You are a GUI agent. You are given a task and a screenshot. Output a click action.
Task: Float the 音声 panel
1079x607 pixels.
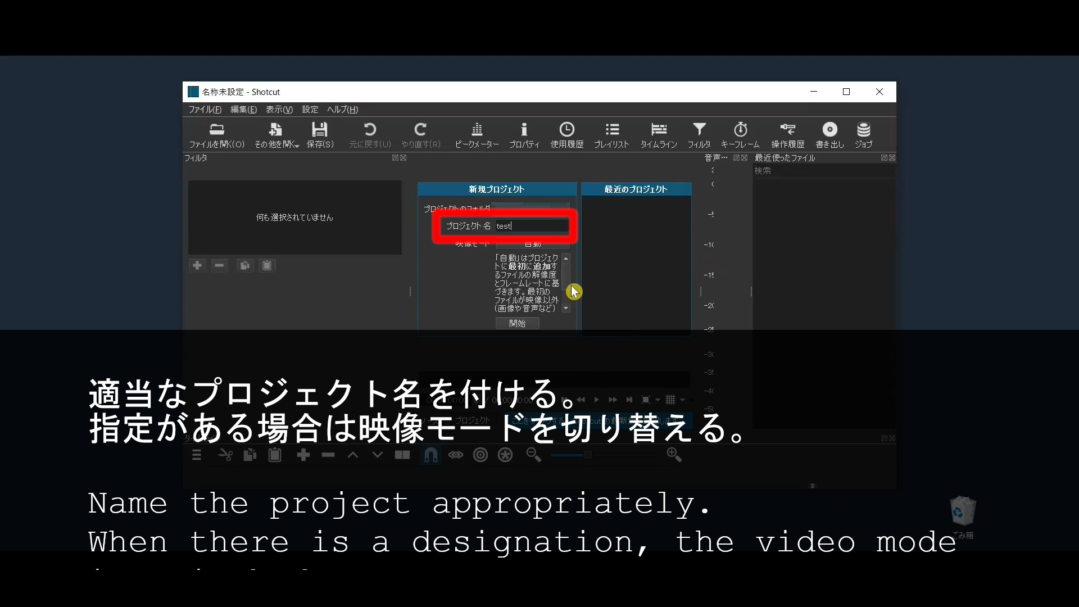pos(736,158)
